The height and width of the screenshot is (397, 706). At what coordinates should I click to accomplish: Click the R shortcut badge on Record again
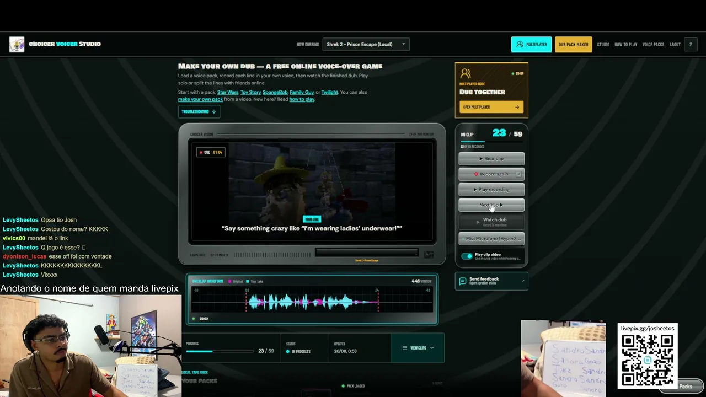518,174
